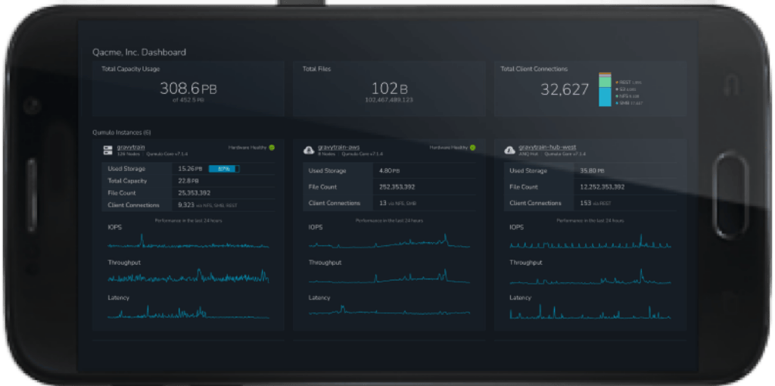Select the Total Capacity Usage card
This screenshot has height=386, width=775.
(188, 89)
